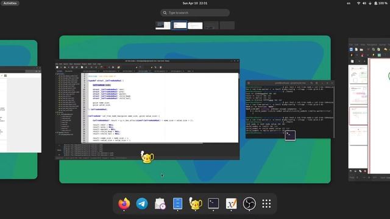Show all applications grid from the dock
Viewport: 390px width, 219px height.
tap(266, 204)
